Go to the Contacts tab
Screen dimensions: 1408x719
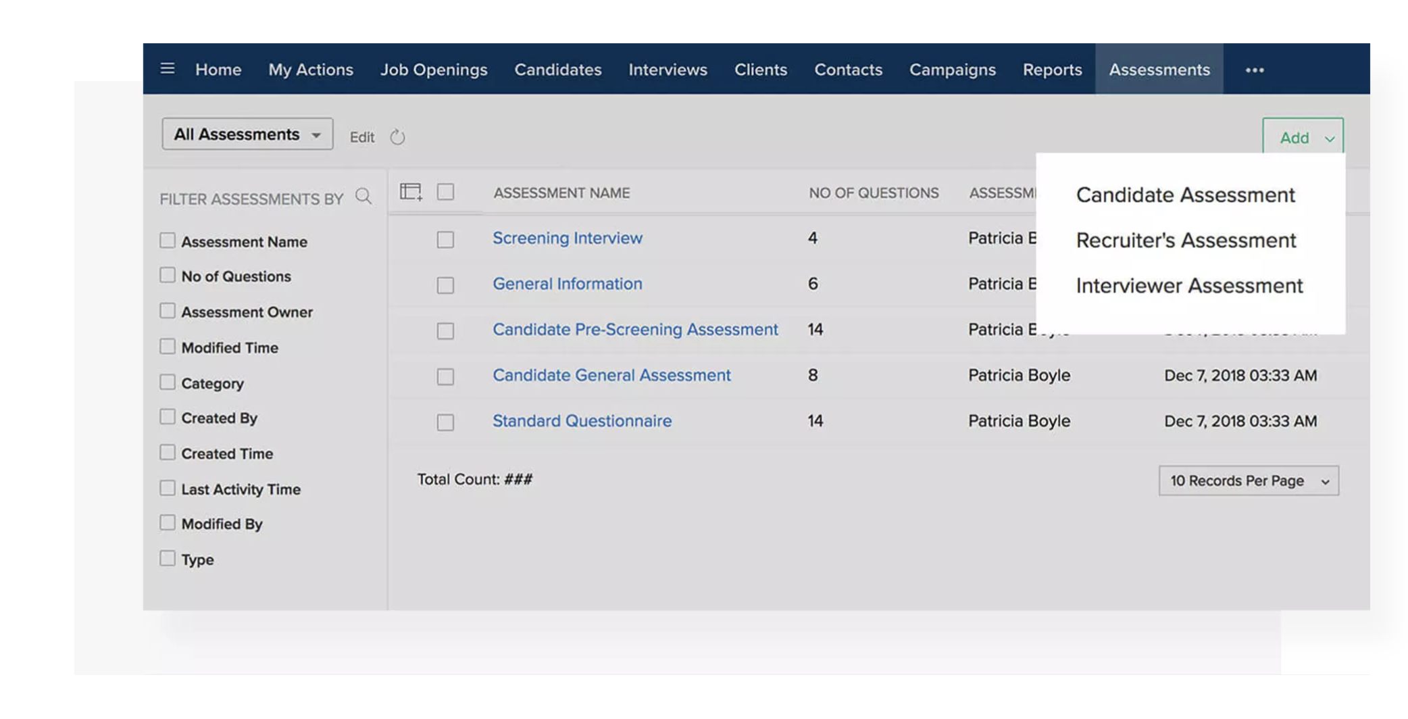click(x=848, y=70)
